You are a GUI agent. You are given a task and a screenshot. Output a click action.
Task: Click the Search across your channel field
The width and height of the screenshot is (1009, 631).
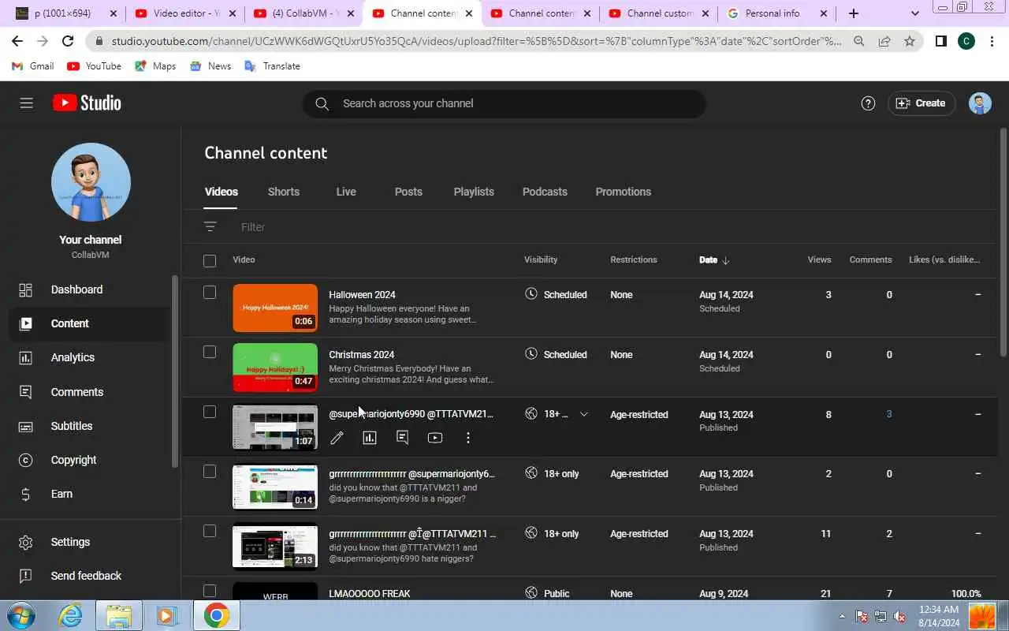(504, 103)
